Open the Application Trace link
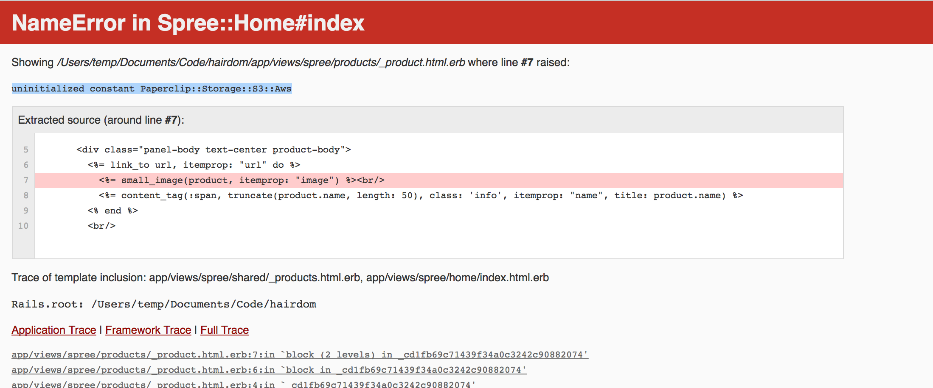933x388 pixels. (54, 330)
